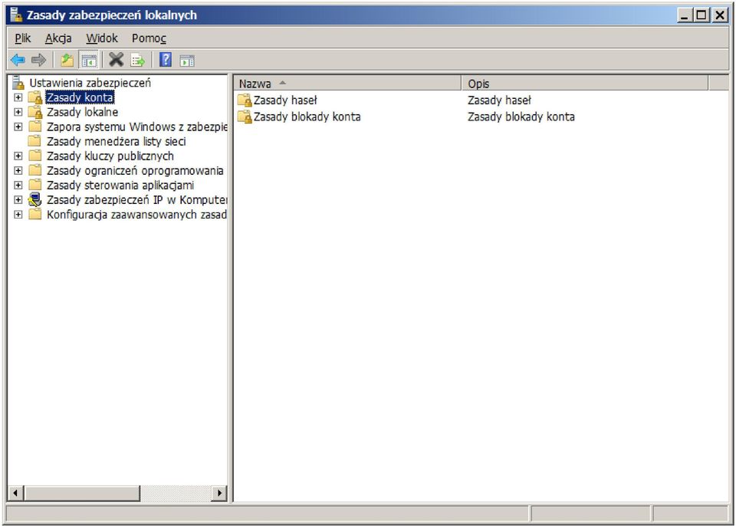Open the Akcja menu
736x526 pixels.
(58, 38)
